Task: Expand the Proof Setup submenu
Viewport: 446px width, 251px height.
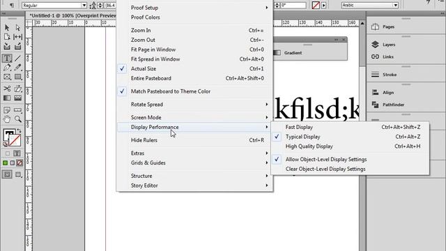Action: [194, 8]
